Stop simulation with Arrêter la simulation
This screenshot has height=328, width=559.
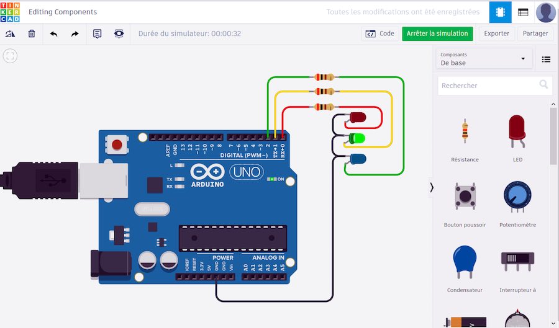tap(437, 34)
